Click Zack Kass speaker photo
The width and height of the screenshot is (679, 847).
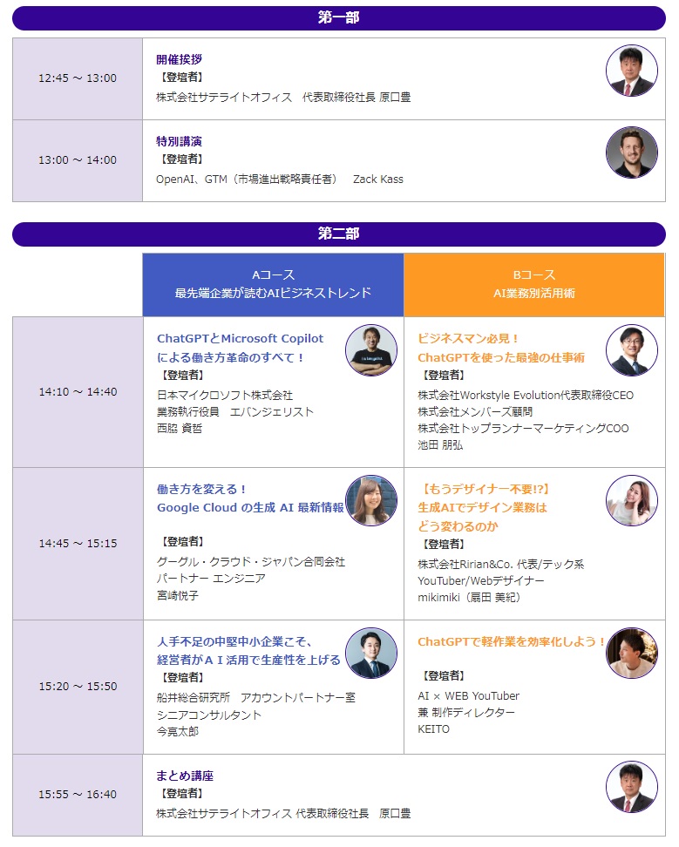coord(631,152)
